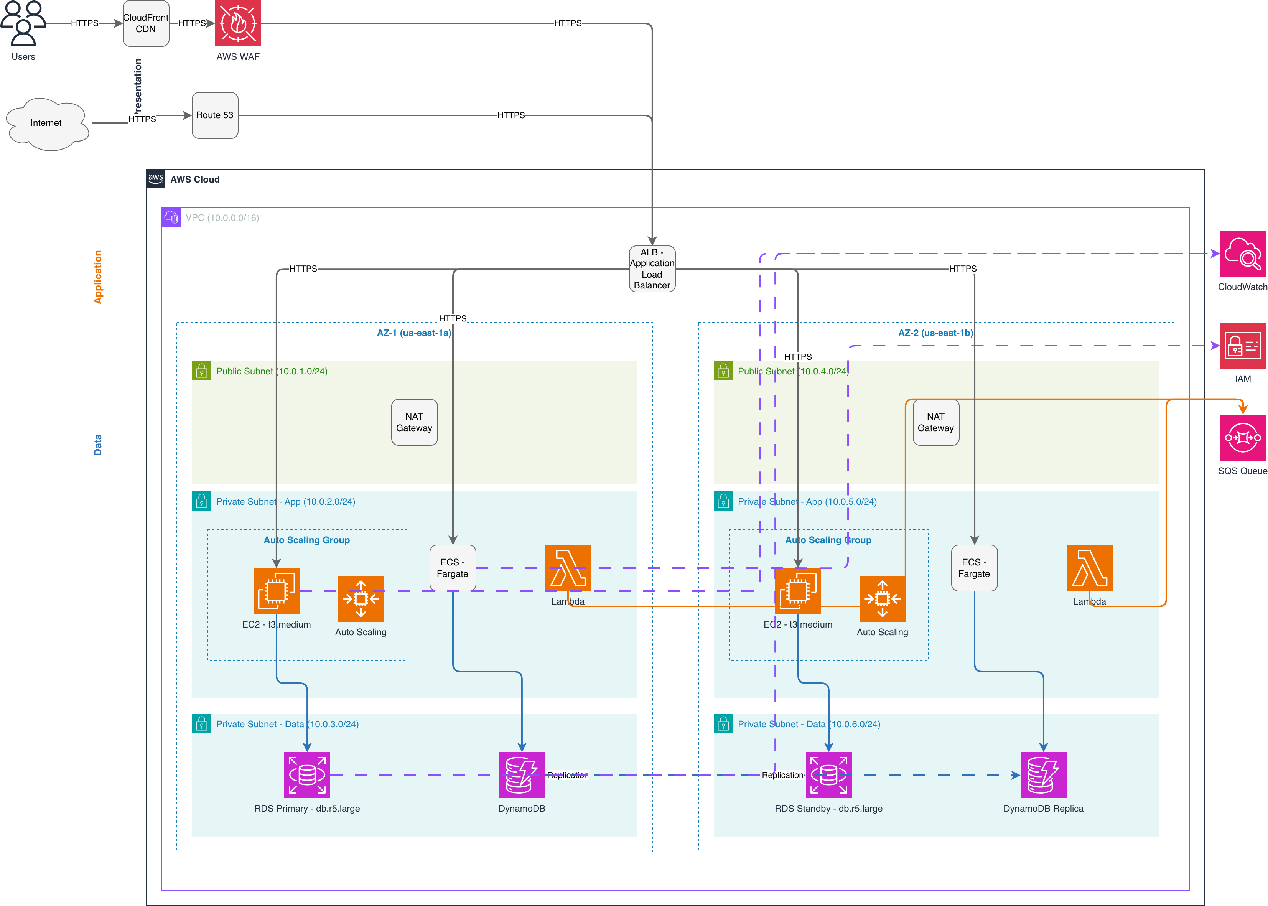Viewport: 1268px width, 906px height.
Task: Select lock icon of Private Subnet App 10.0.5.0/24
Action: coord(723,501)
